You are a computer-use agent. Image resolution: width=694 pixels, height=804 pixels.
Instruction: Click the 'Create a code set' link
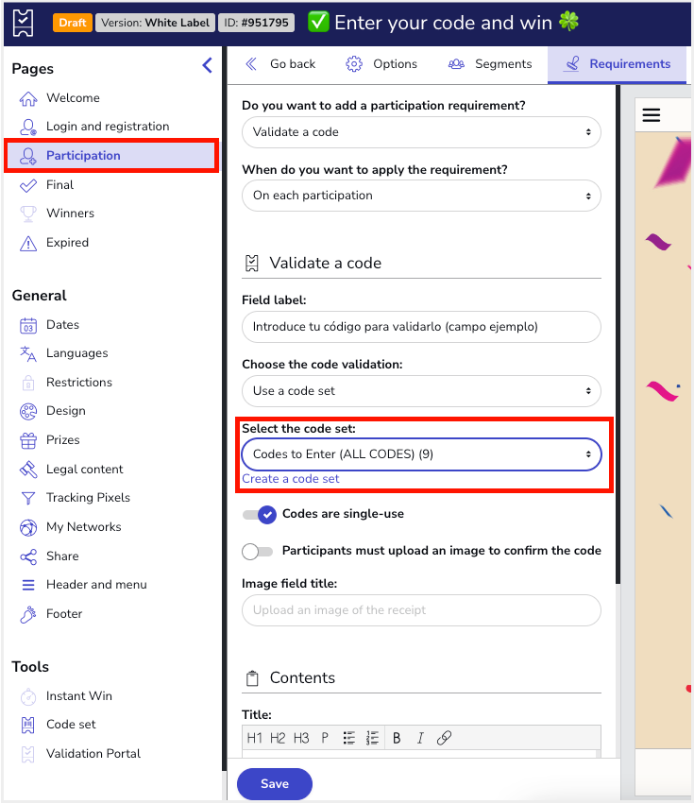tap(291, 479)
